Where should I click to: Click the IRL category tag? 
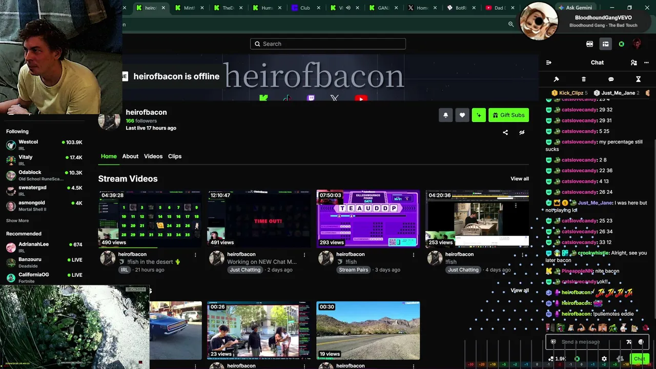(x=125, y=270)
